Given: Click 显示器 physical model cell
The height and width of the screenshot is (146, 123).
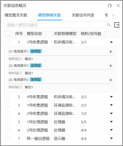Looking at the screenshot, I should tap(60, 138).
